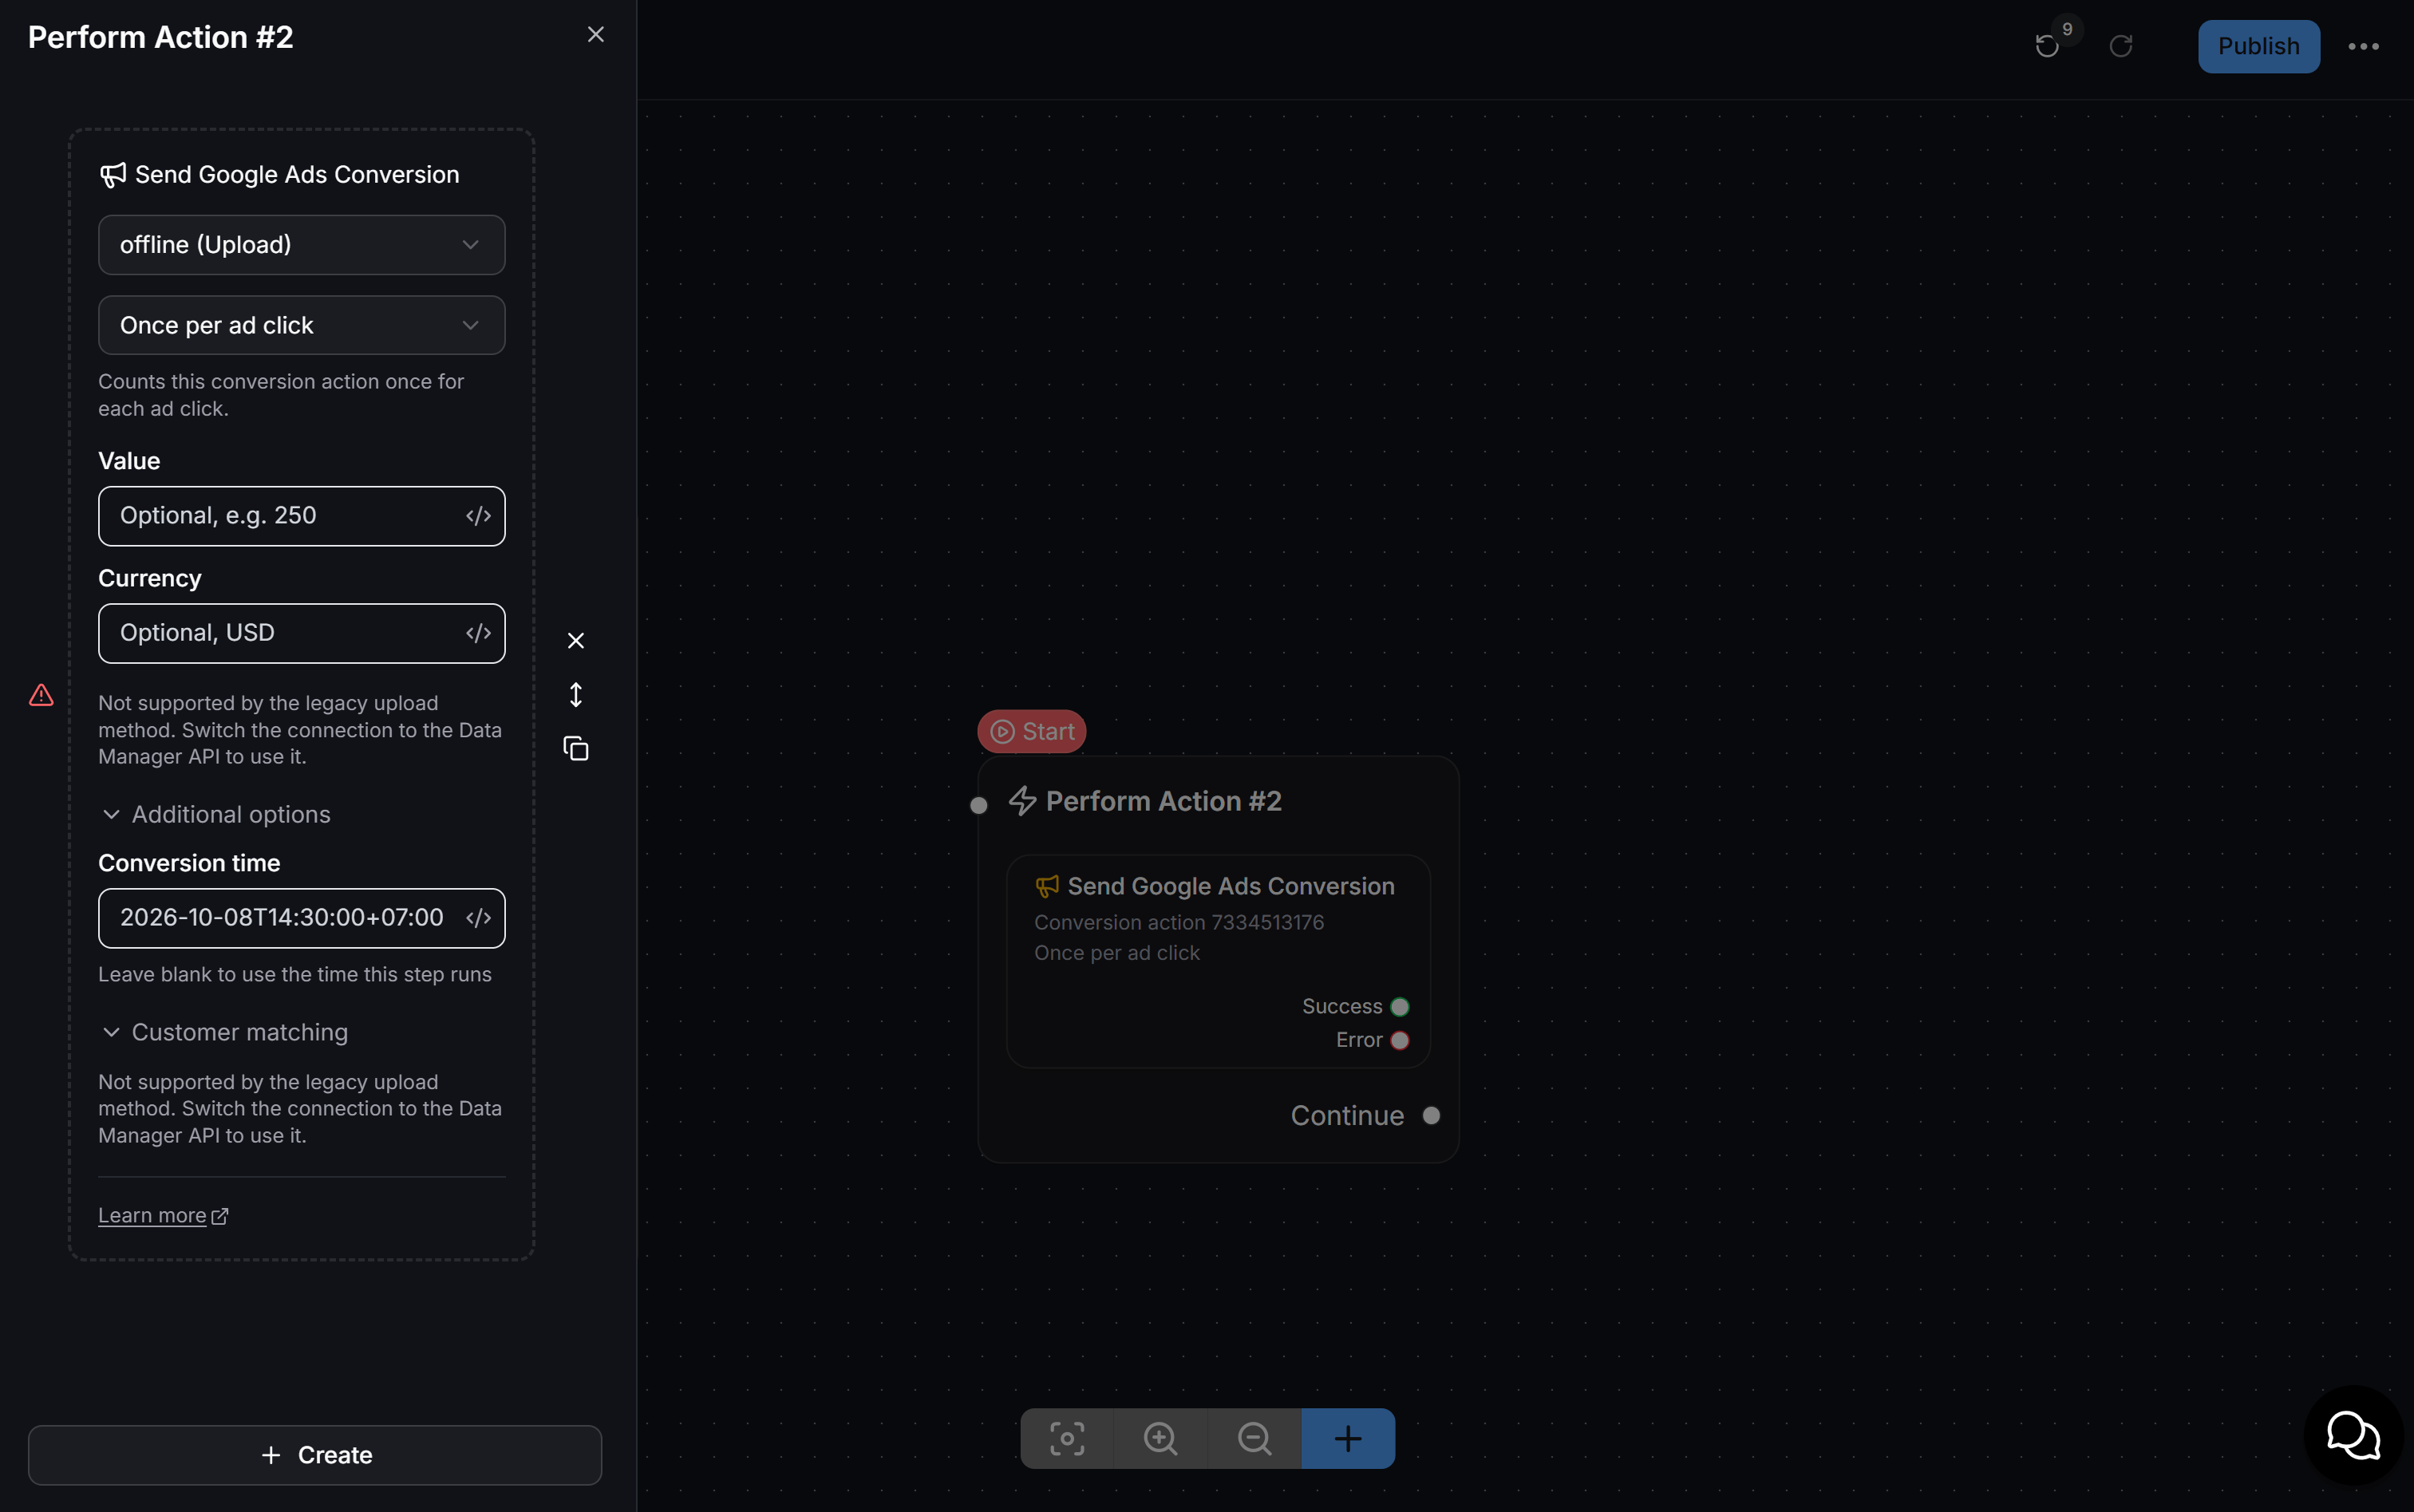
Task: Insert variable into Conversion time field
Action: tap(478, 918)
